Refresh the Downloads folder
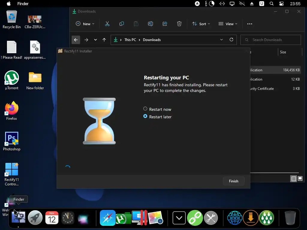 tap(231, 40)
